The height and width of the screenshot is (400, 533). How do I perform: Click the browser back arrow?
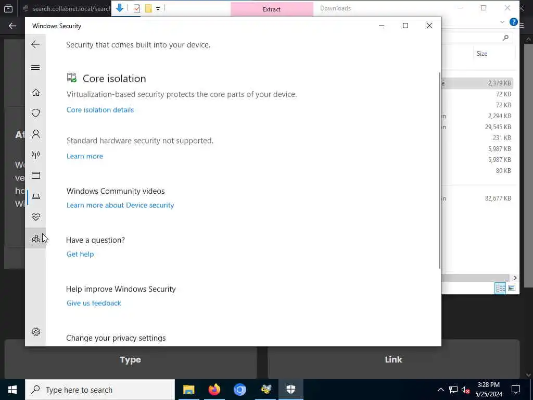(12, 26)
